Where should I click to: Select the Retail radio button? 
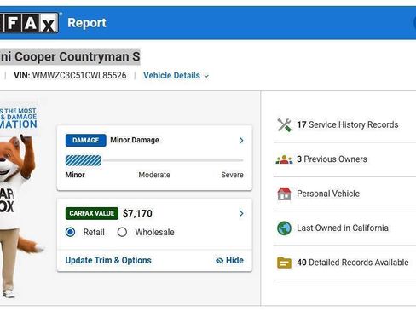click(70, 232)
